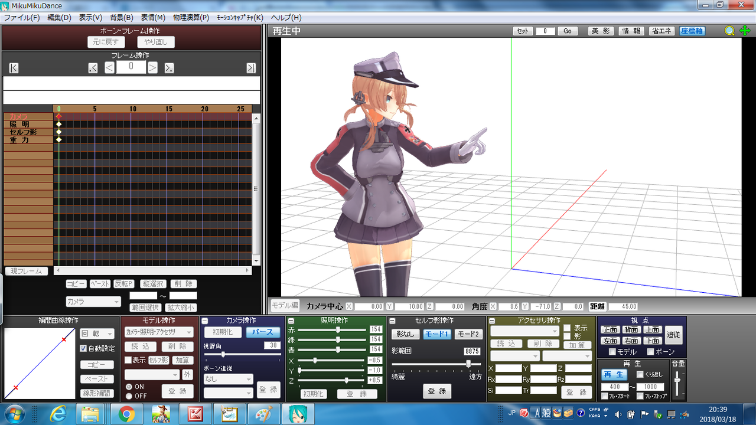Image resolution: width=756 pixels, height=425 pixels.
Task: Enable accessory 表示 checkbox
Action: (566, 328)
